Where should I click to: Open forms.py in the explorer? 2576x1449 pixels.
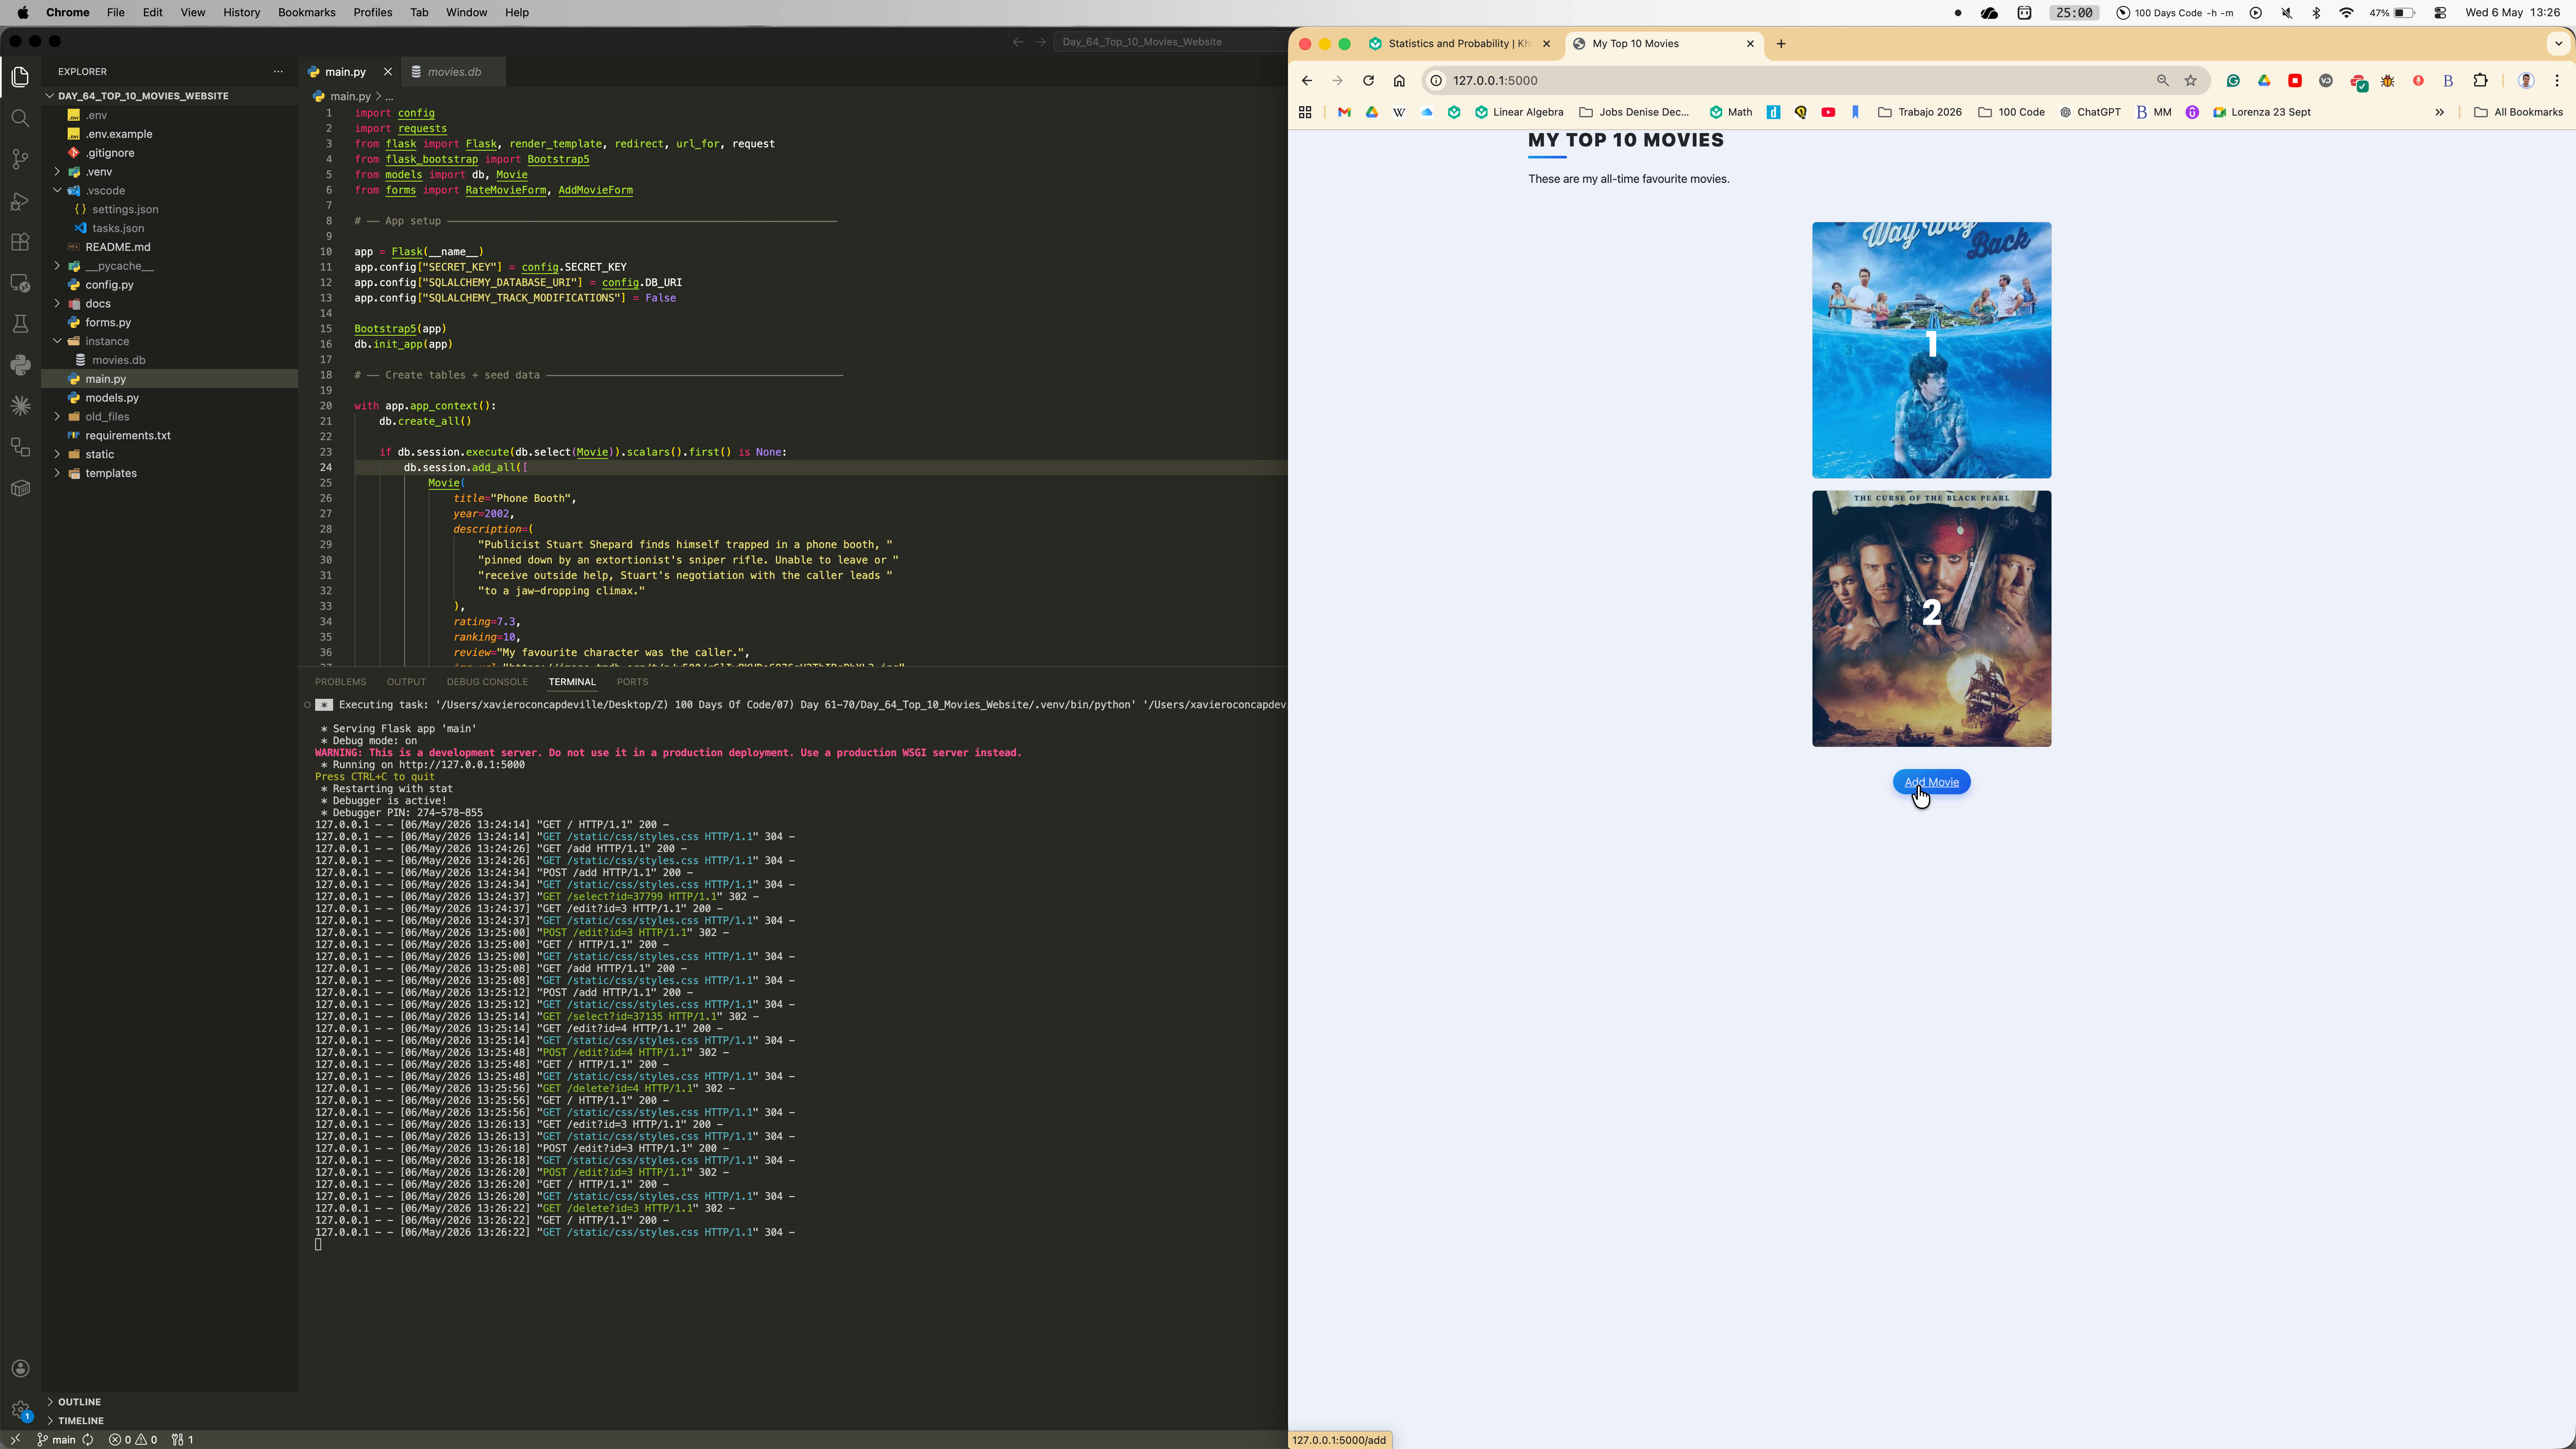click(x=108, y=323)
